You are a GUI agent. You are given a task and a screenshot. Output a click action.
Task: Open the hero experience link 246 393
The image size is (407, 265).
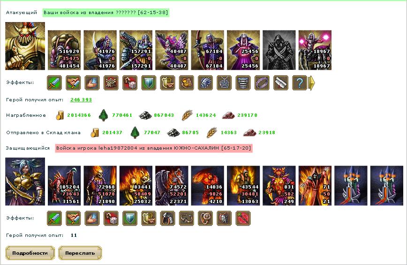click(x=81, y=99)
